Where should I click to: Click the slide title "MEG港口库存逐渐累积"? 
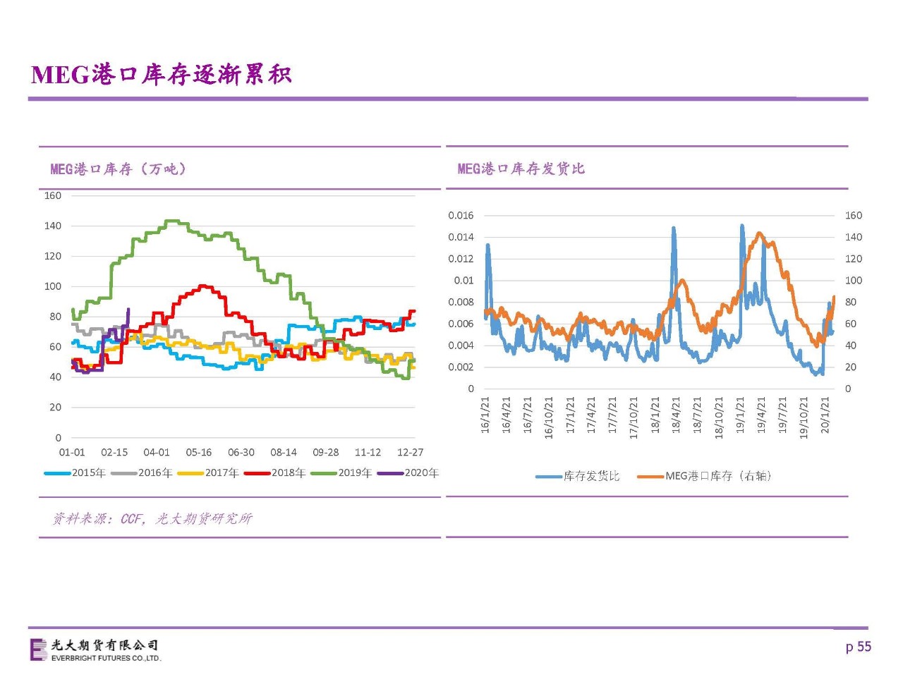pos(162,74)
